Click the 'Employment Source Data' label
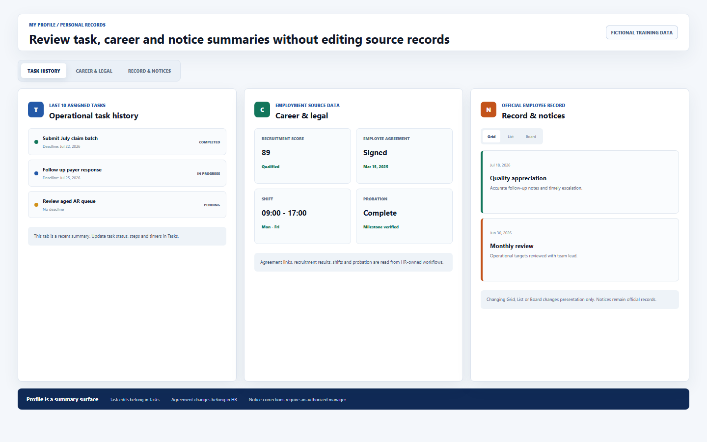Screen dimensions: 707x442 pos(307,105)
